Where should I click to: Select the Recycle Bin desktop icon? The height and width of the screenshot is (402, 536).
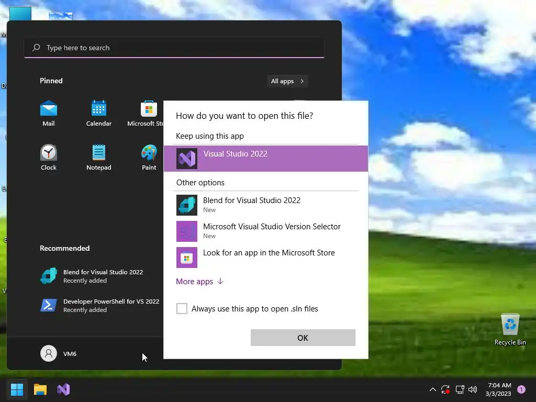(x=510, y=330)
